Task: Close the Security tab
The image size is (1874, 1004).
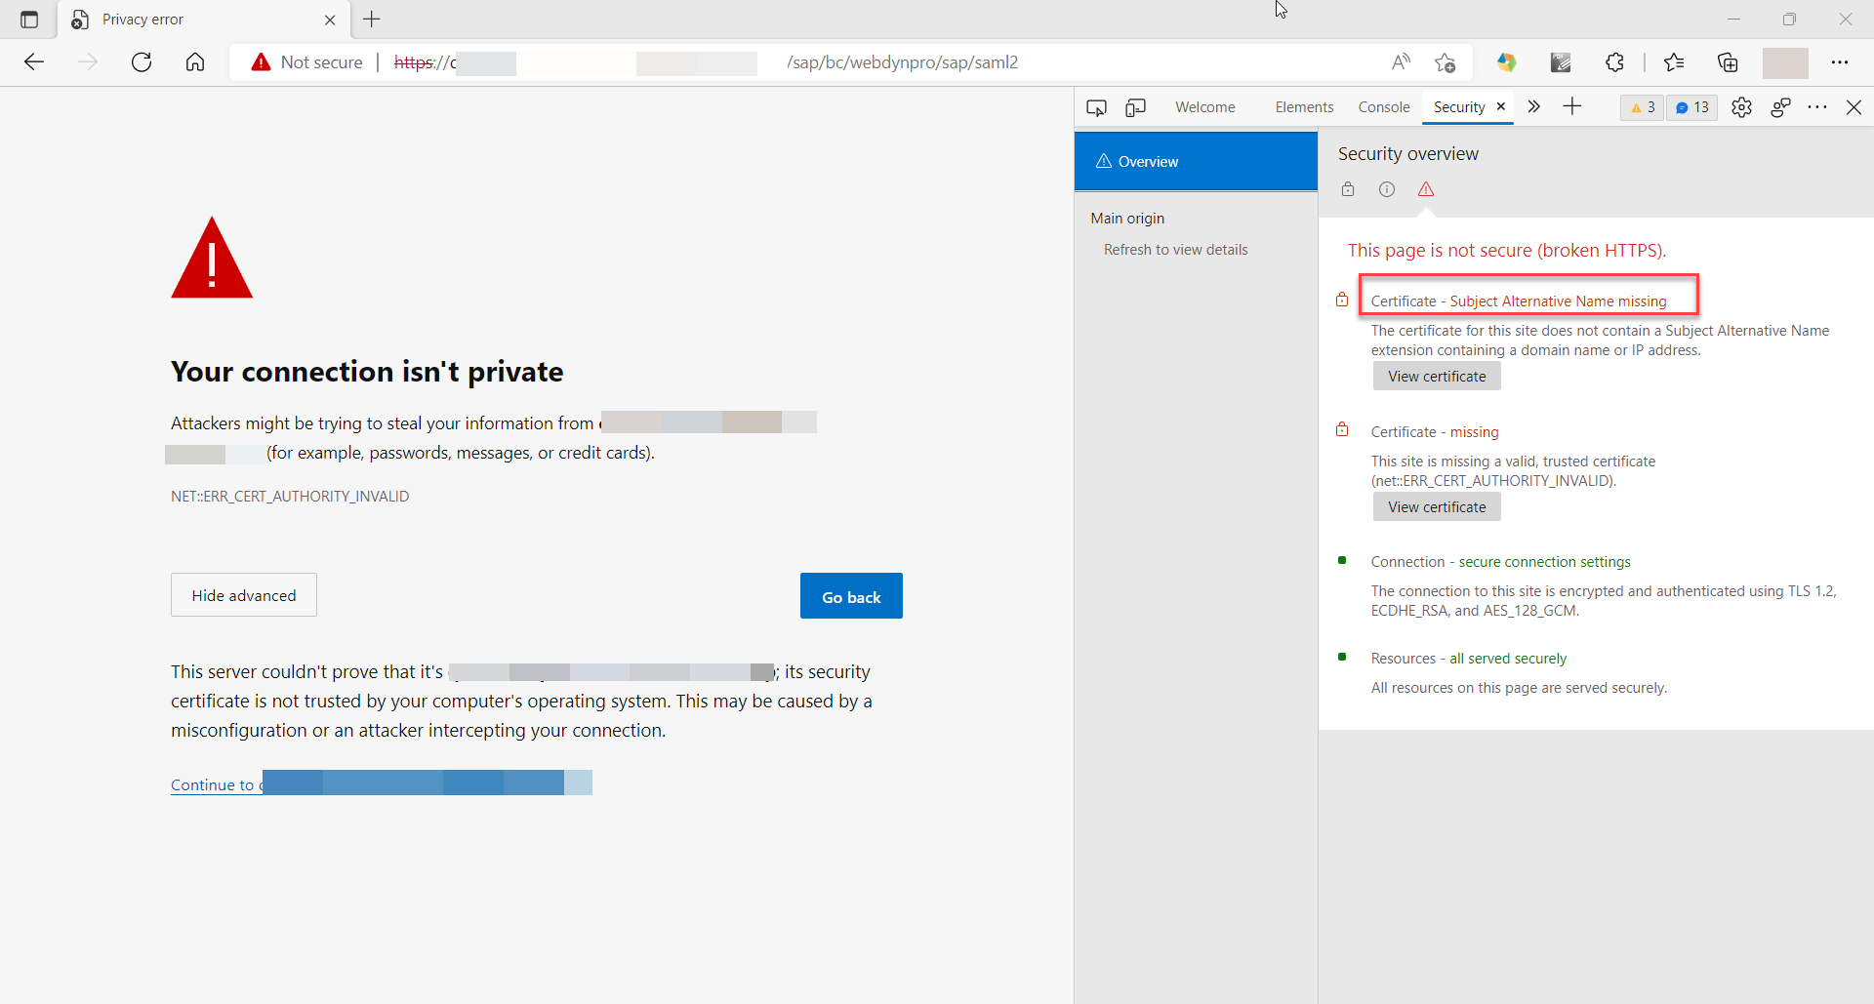Action: pos(1501,106)
